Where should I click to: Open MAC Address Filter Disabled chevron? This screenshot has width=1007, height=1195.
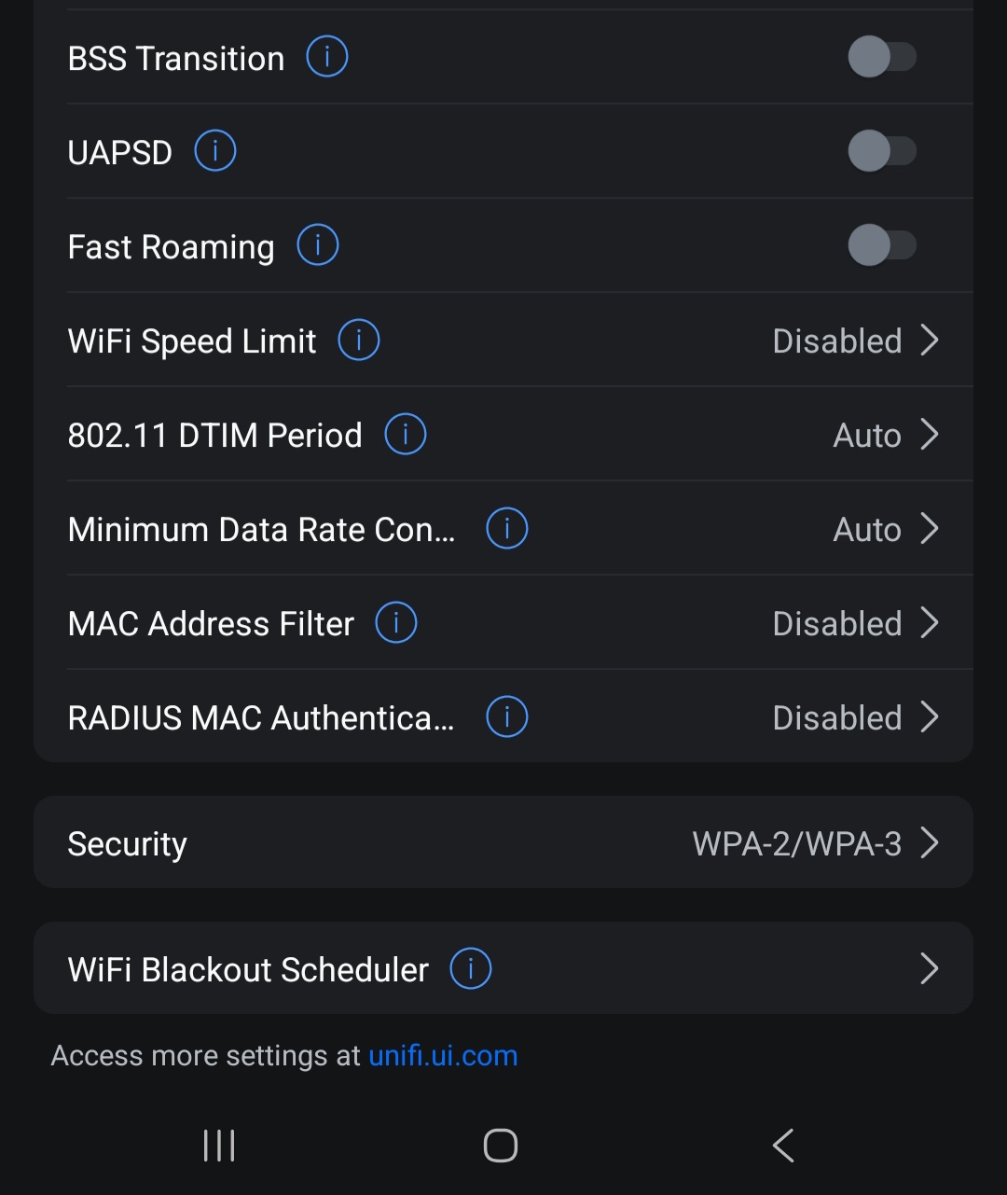pyautogui.click(x=929, y=623)
